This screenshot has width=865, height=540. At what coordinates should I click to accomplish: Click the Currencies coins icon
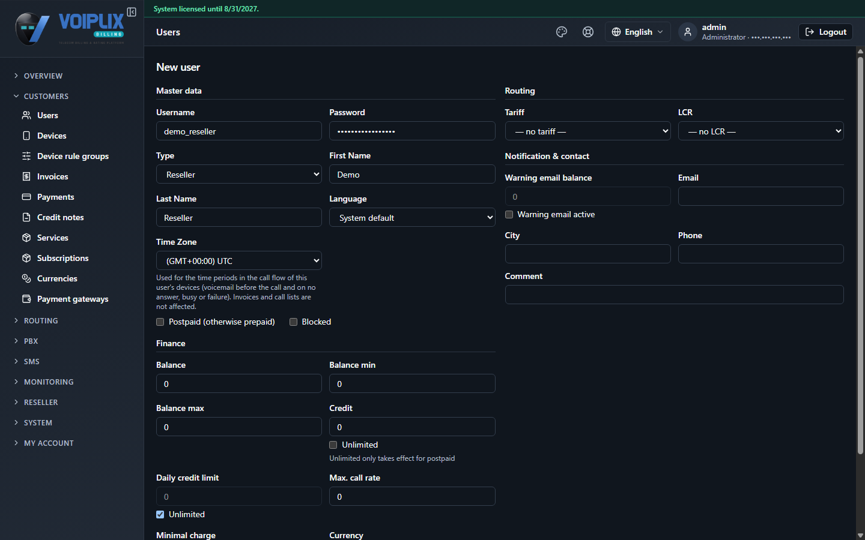pyautogui.click(x=26, y=278)
